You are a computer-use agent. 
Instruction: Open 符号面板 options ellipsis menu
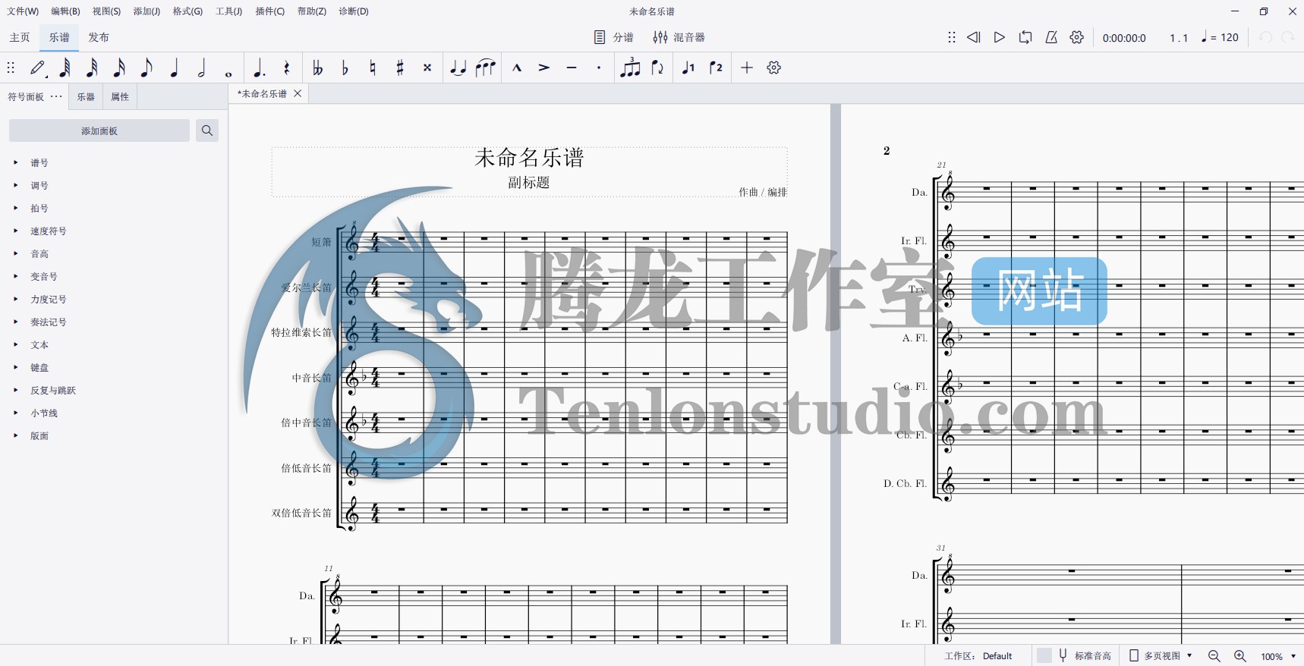click(56, 96)
